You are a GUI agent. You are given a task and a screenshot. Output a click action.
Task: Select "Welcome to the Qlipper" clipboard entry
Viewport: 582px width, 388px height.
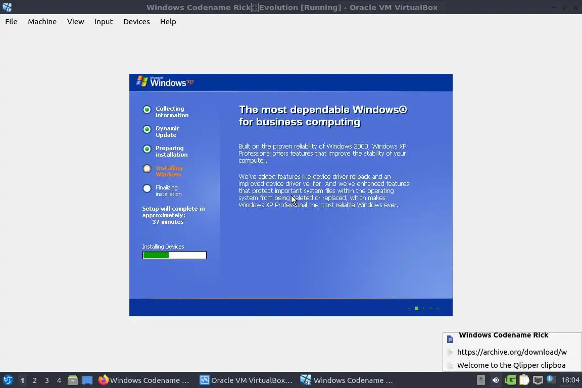512,365
